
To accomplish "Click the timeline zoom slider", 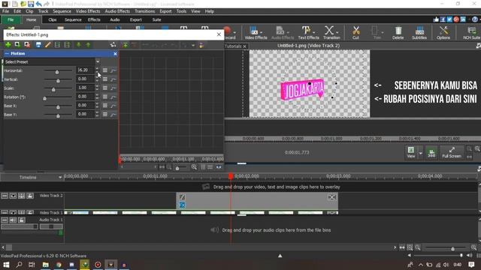I will 453,248.
